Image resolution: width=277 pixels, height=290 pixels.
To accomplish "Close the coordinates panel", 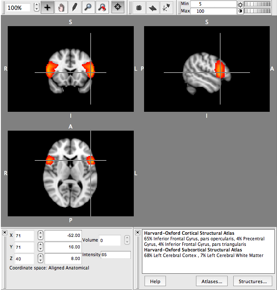I will (x=4, y=233).
